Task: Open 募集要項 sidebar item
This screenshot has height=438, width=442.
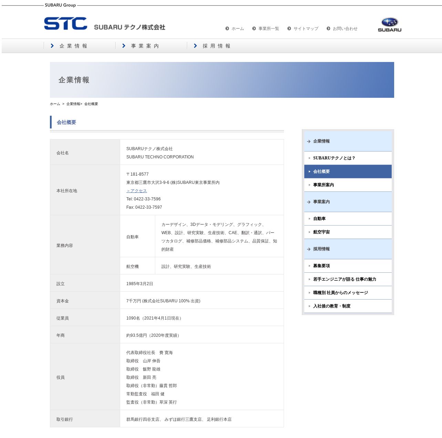Action: [x=348, y=266]
